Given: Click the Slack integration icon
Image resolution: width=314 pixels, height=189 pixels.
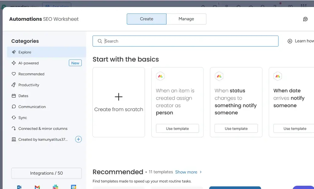Looking at the screenshot, I should pos(55,187).
